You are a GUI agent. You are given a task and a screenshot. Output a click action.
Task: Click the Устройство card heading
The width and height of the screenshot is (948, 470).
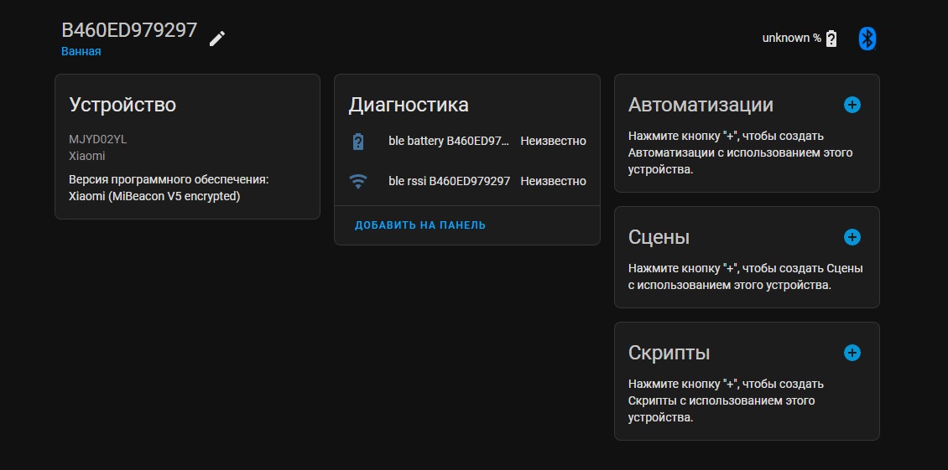(x=122, y=105)
